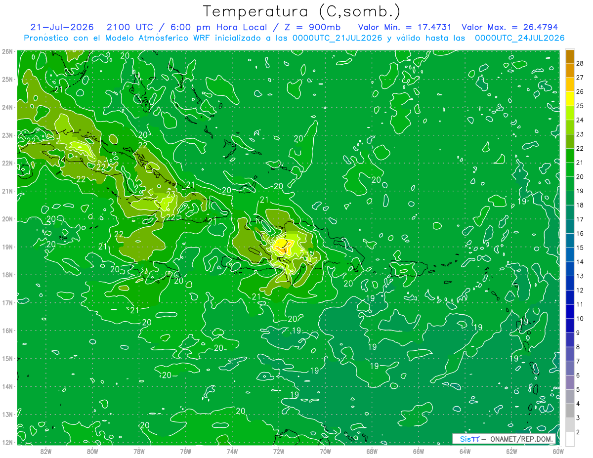This screenshot has width=593, height=458.
Task: Click latitude axis label "17N"
Action: (x=7, y=302)
